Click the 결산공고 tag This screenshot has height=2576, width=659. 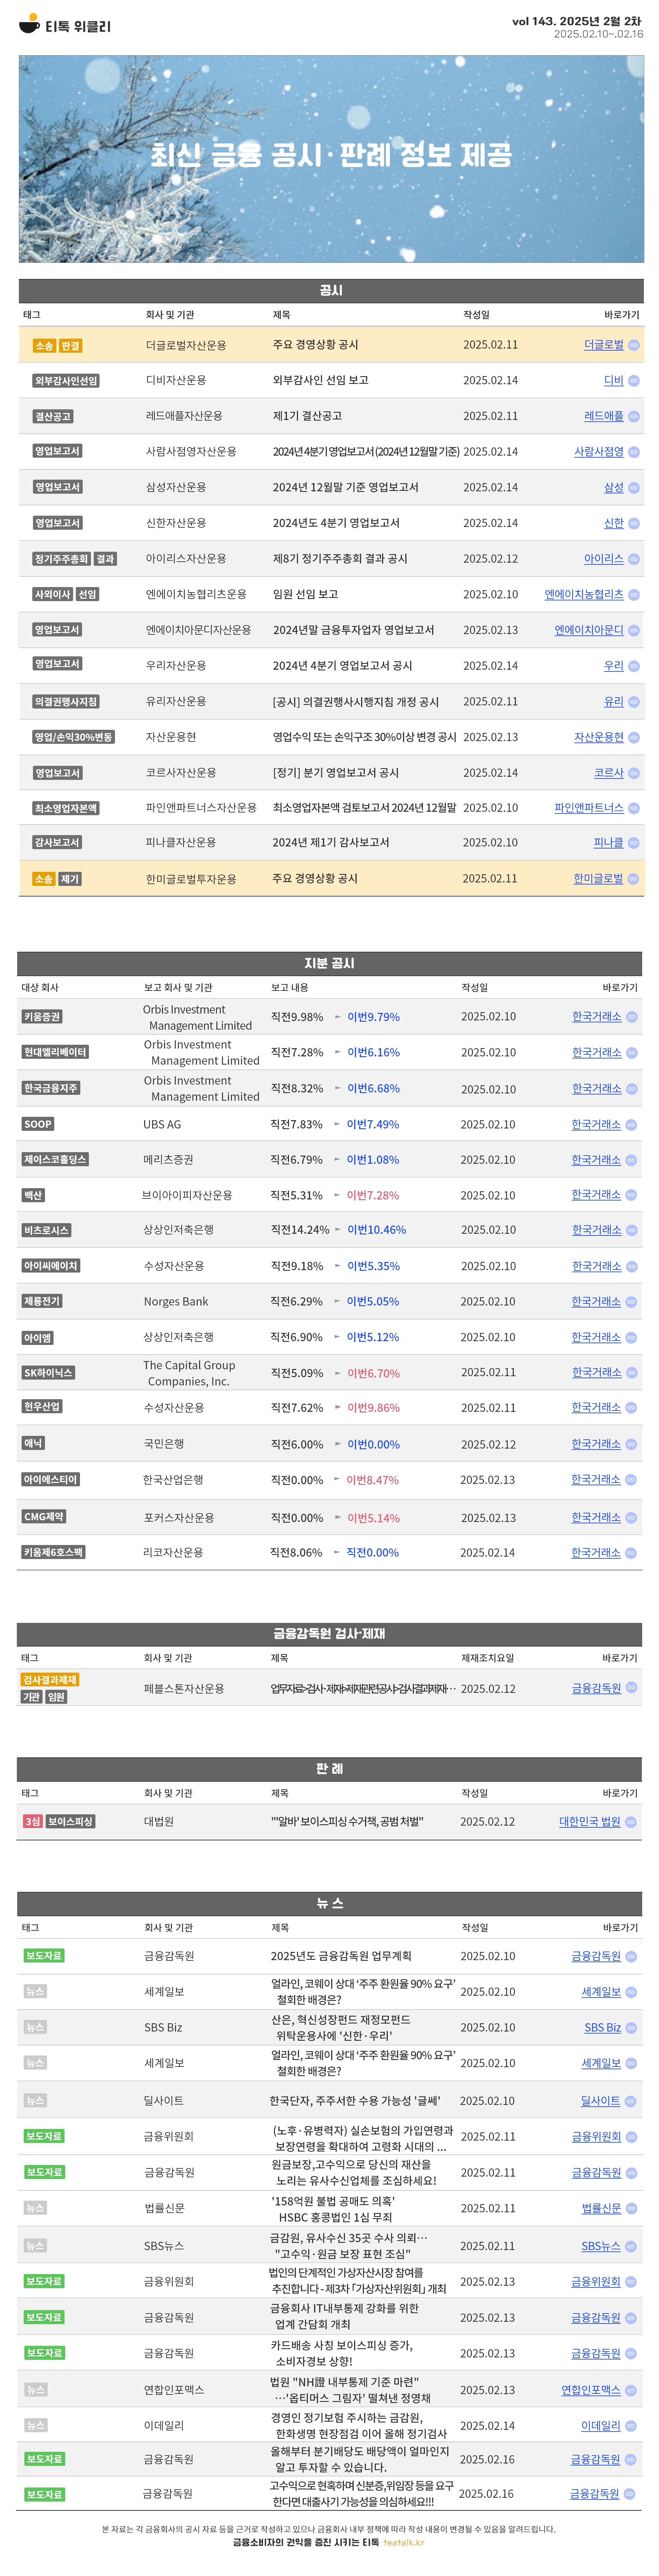pyautogui.click(x=53, y=416)
